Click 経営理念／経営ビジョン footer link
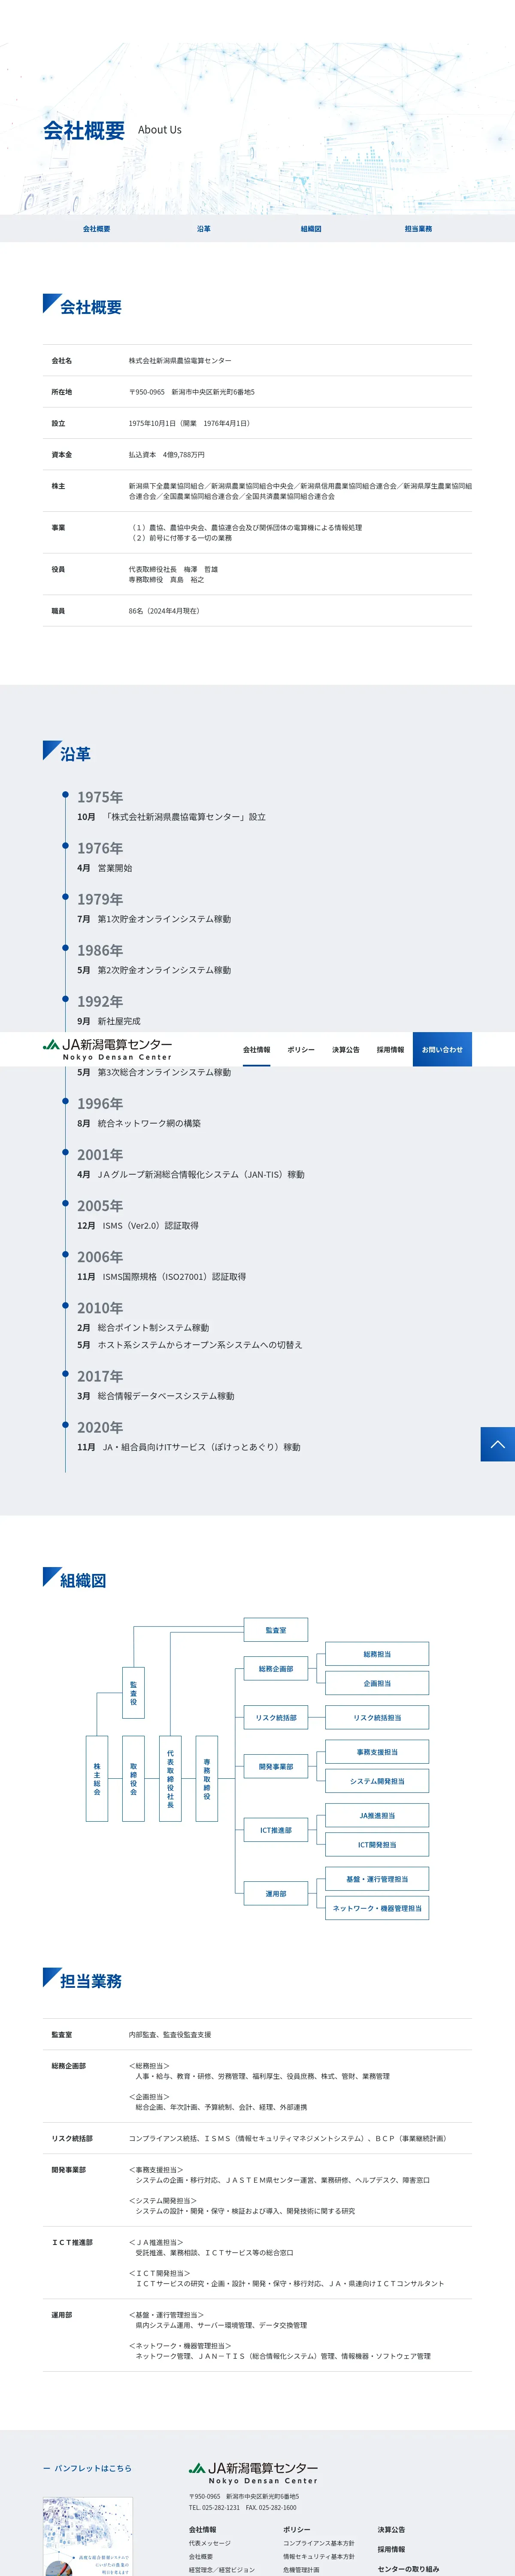The width and height of the screenshot is (515, 2576). pyautogui.click(x=222, y=2569)
